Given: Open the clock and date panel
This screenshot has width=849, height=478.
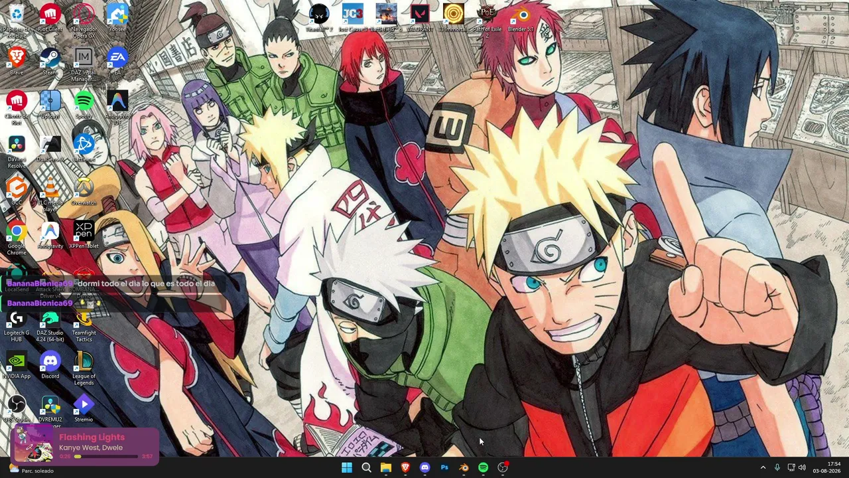Looking at the screenshot, I should point(826,467).
